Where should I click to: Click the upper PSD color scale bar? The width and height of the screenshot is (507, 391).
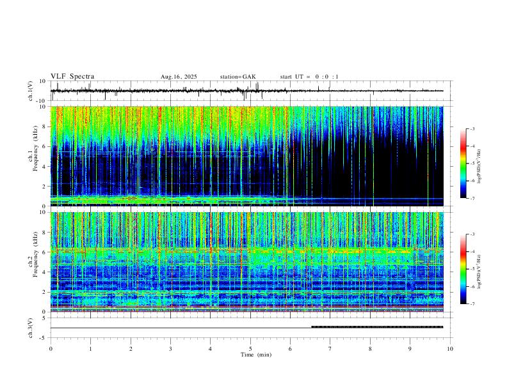[x=463, y=164]
